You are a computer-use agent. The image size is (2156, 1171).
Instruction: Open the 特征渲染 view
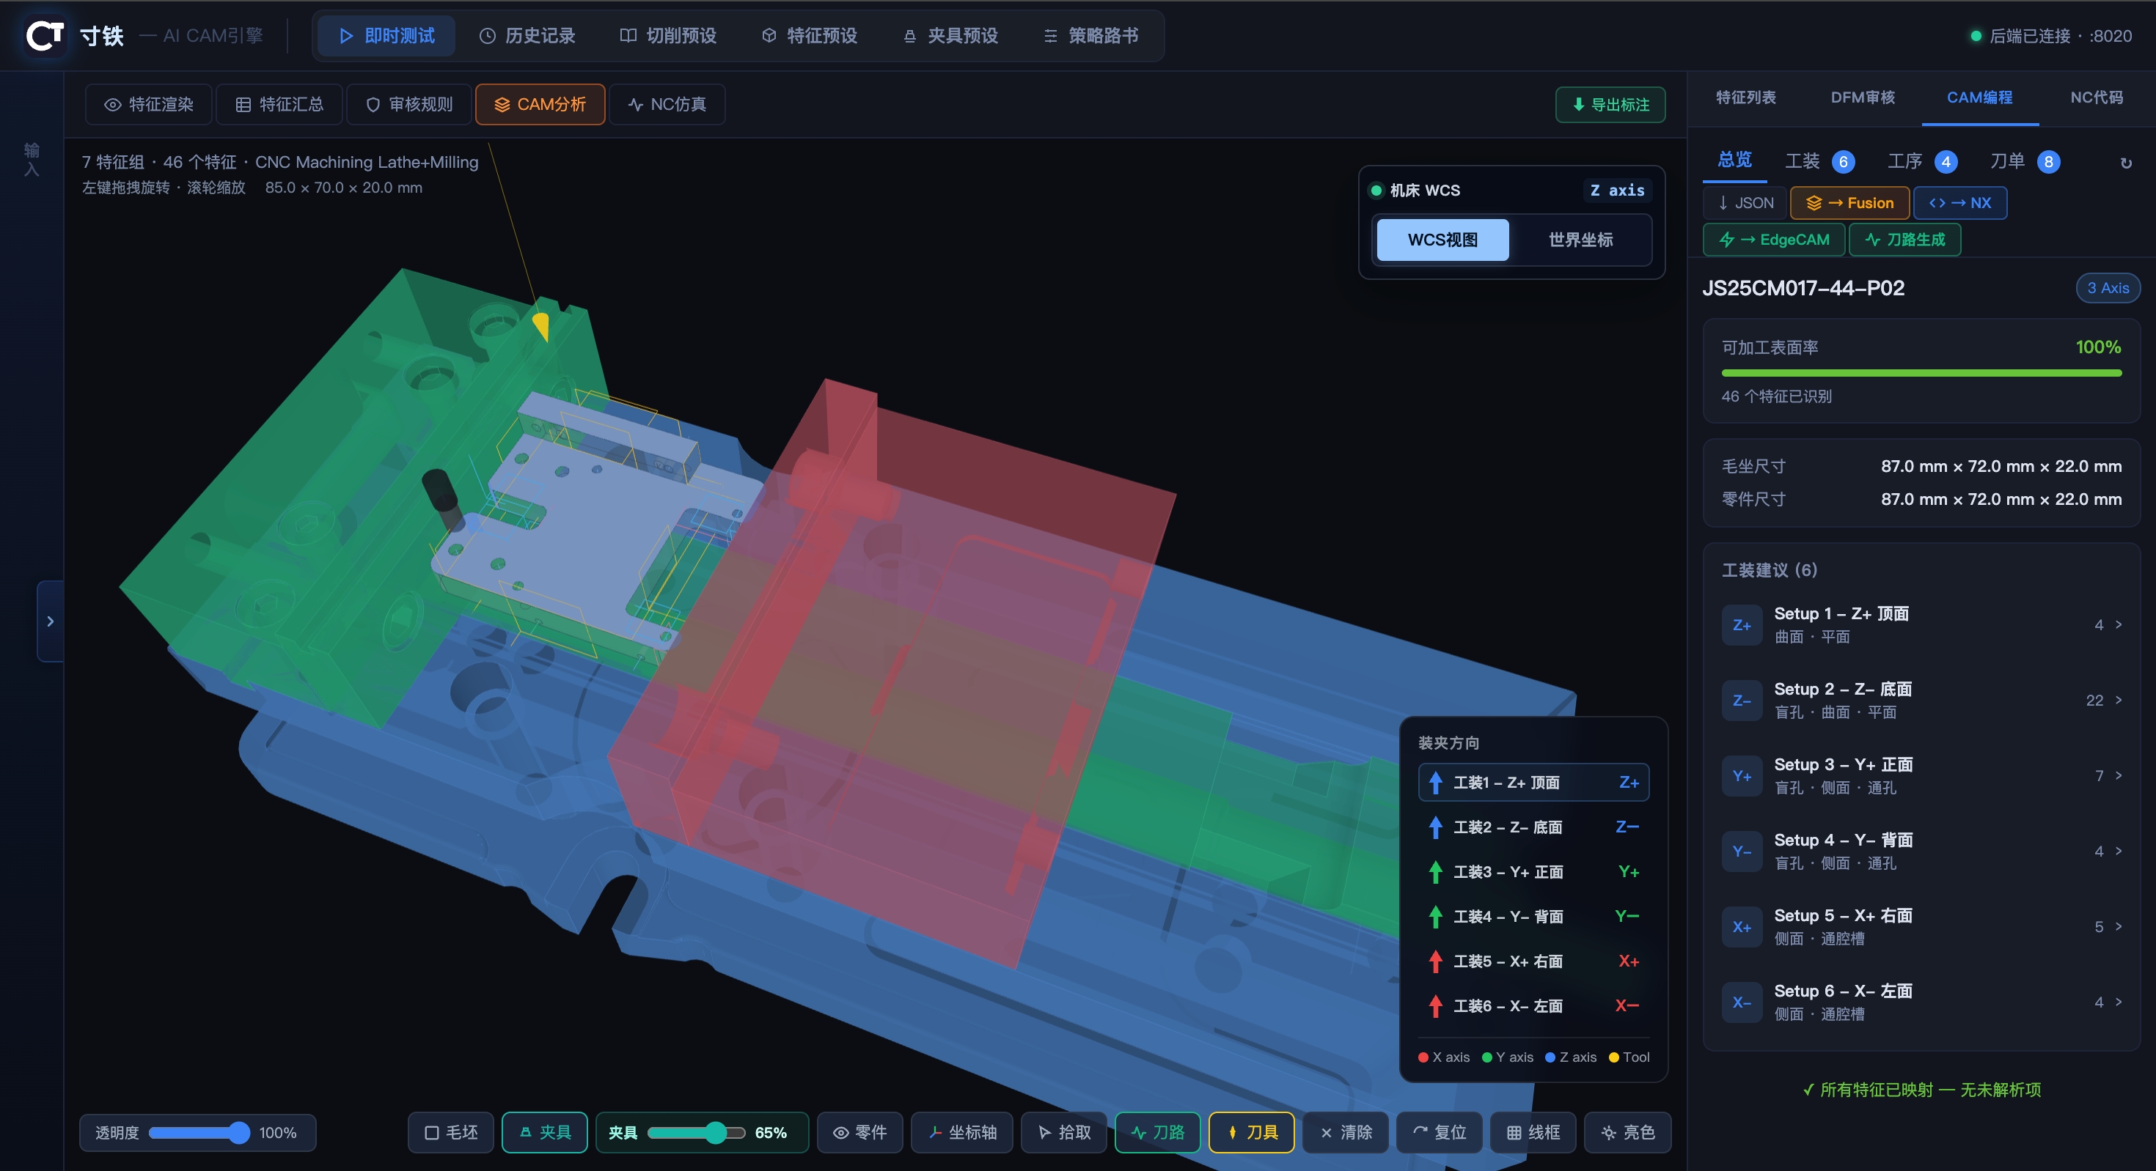coord(149,105)
